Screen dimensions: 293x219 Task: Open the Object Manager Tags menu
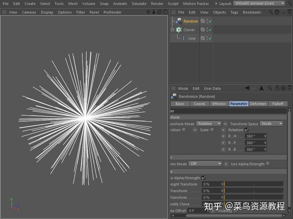tap(234, 12)
